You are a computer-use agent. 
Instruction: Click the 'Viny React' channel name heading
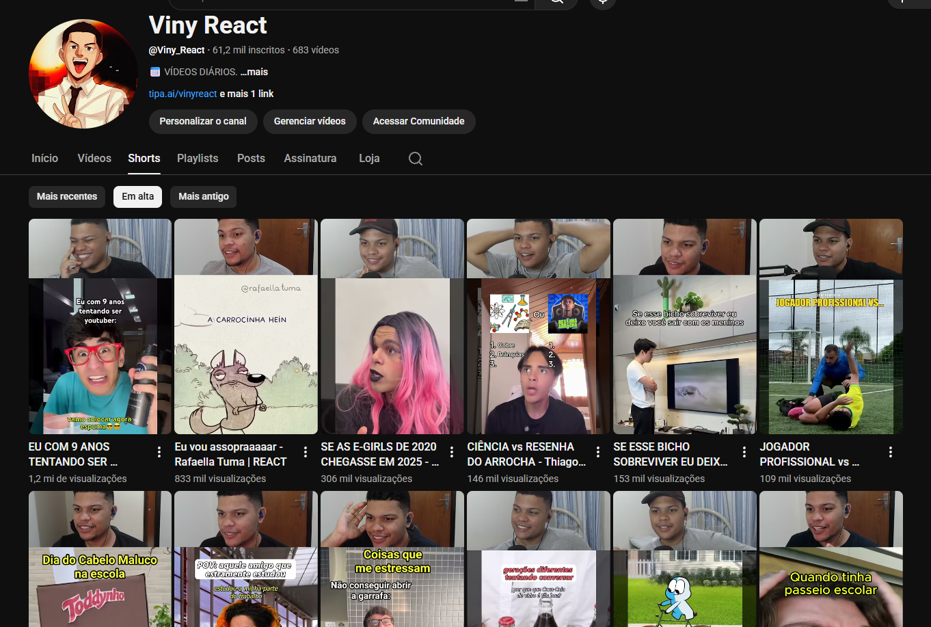coord(208,25)
